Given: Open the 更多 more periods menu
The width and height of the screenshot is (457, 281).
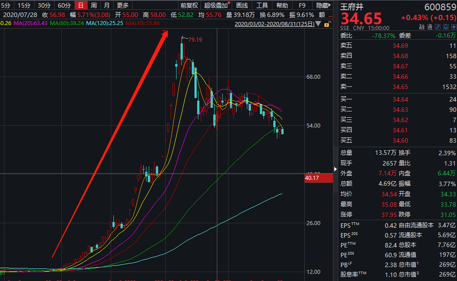Looking at the screenshot, I should [x=123, y=5].
